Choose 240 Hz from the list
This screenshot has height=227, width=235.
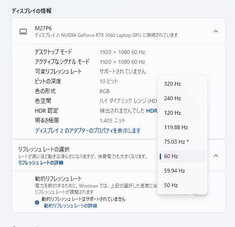pyautogui.click(x=172, y=98)
